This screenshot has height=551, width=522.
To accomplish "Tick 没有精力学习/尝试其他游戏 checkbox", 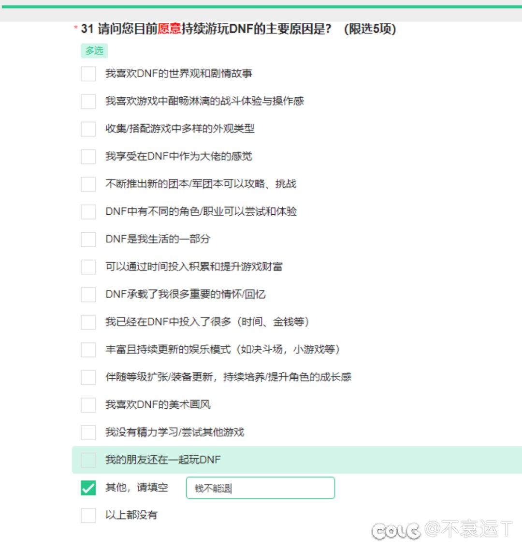I will coord(88,432).
